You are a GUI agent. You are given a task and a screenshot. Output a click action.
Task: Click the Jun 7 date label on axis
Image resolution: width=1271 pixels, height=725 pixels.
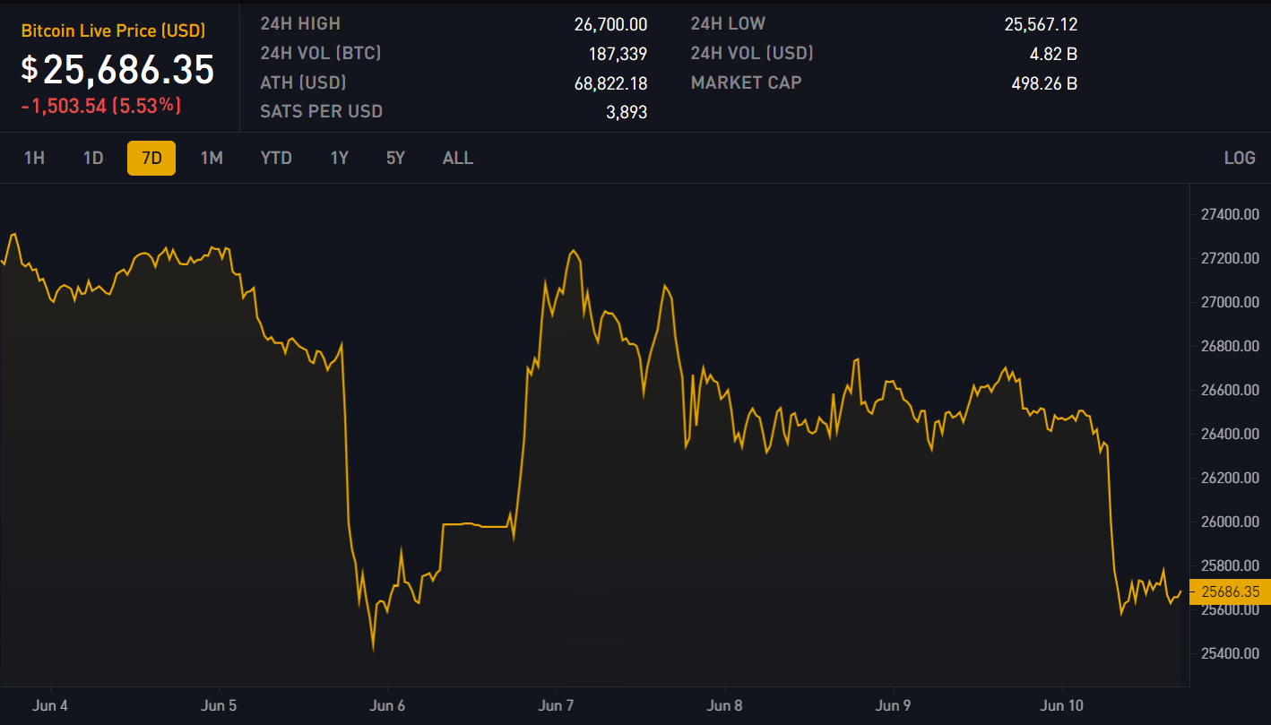[556, 705]
